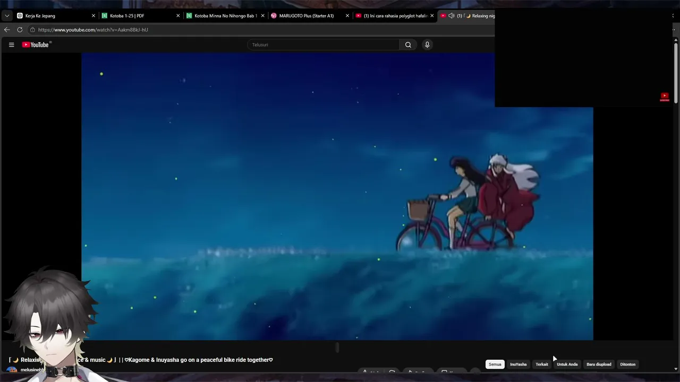Viewport: 680px width, 382px height.
Task: Select the InuYasha filter chip
Action: pos(518,364)
